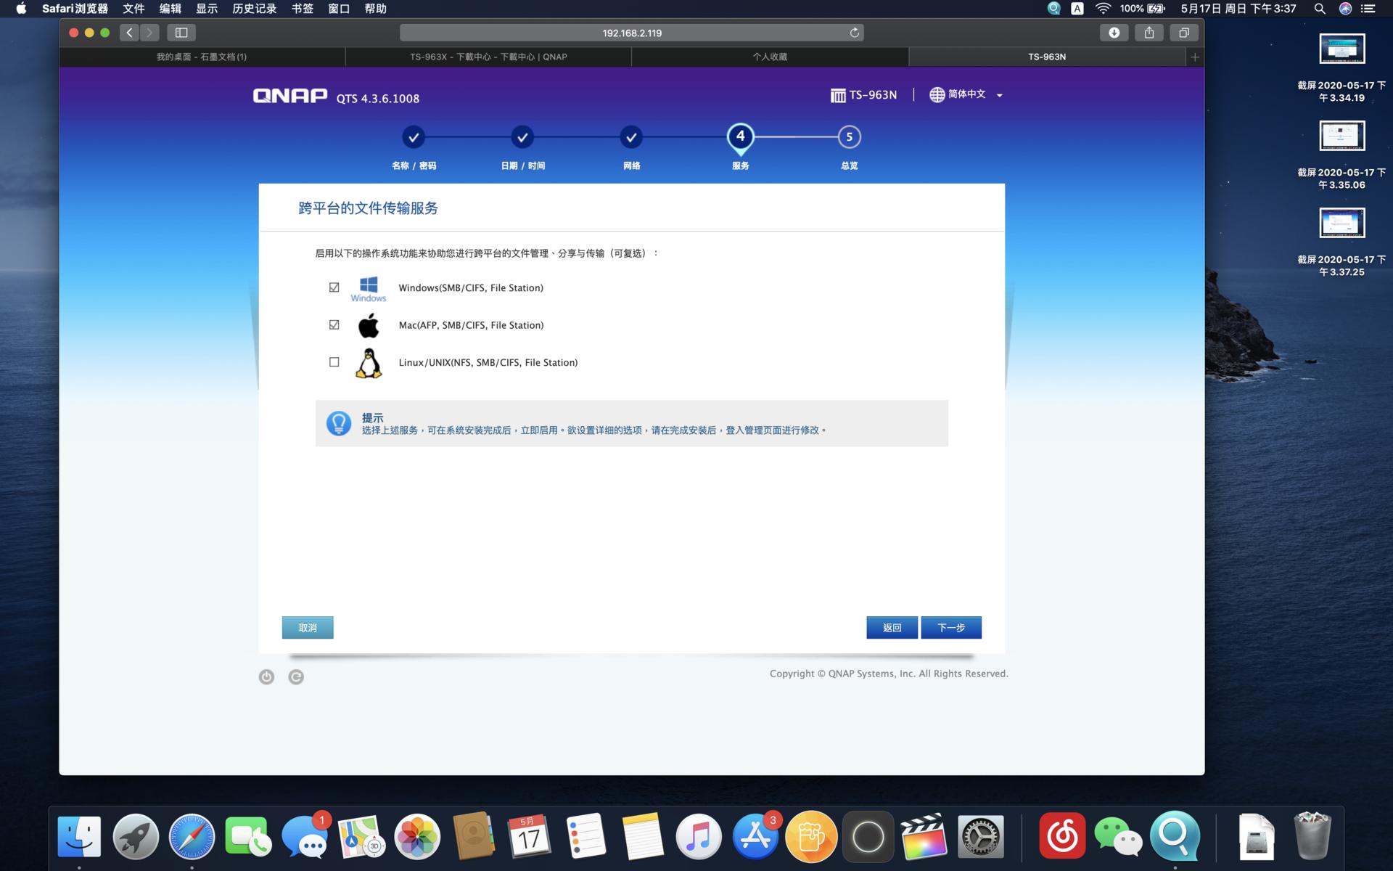
Task: Toggle the Safari sidebar icon
Action: coord(181,33)
